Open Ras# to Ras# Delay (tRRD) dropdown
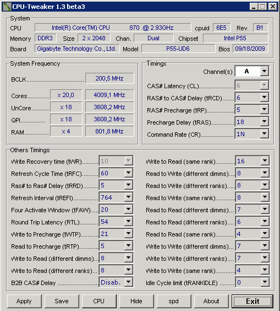Image resolution: width=280 pixels, height=311 pixels. point(128,185)
